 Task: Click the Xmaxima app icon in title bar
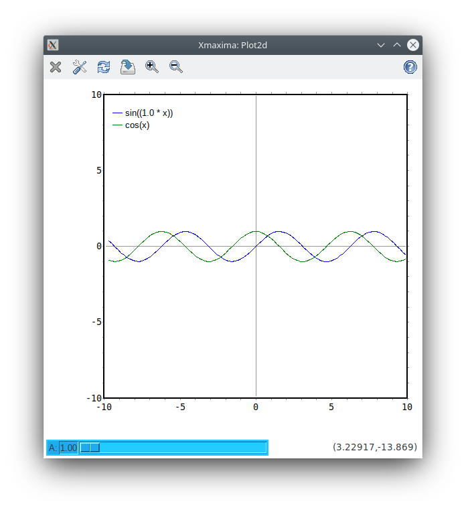(53, 45)
